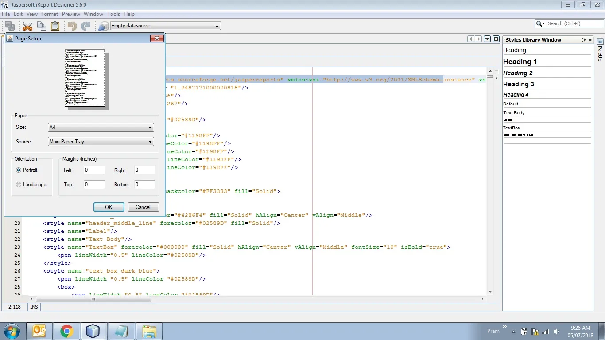This screenshot has height=340, width=605.
Task: Show hidden system tray icons
Action: [514, 331]
